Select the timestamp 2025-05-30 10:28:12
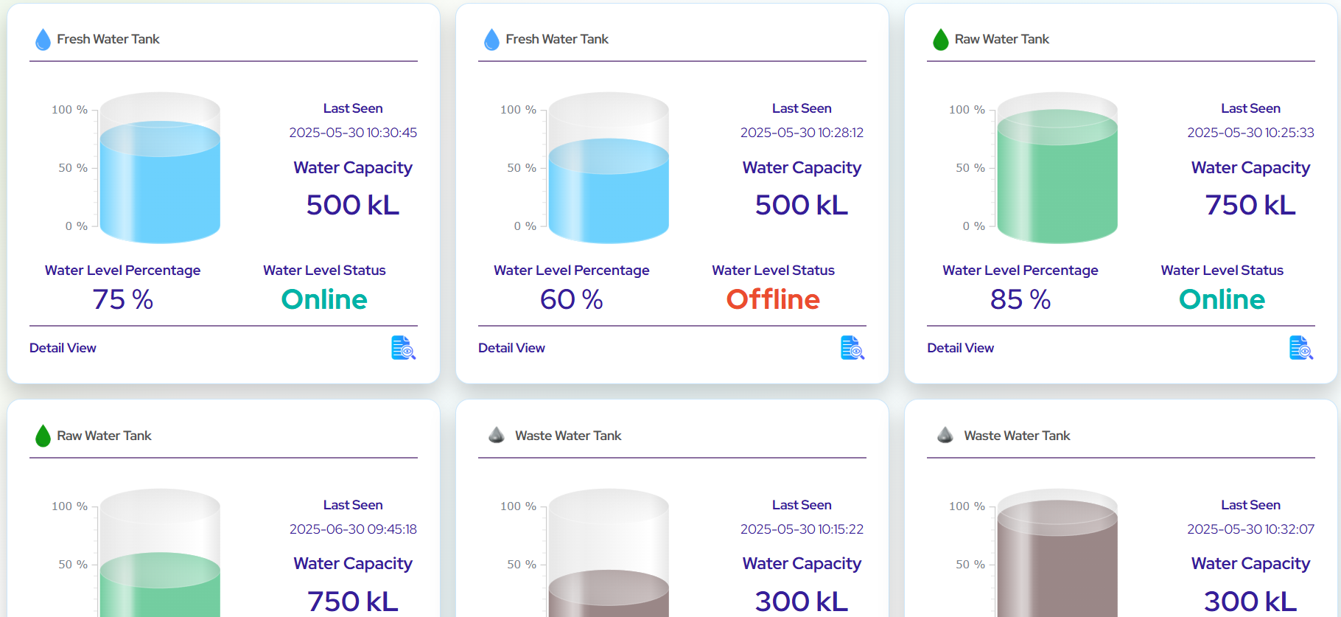This screenshot has height=617, width=1341. click(802, 133)
